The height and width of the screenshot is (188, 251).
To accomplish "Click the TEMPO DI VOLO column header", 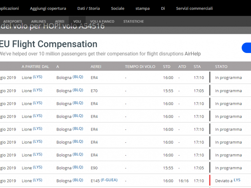I will point(140,66).
